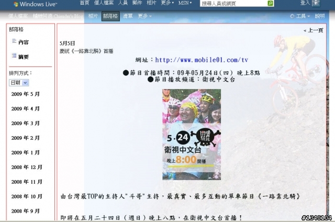Viewport: 335px width, 222px height.
Task: Click the Windows Live logo
Action: click(x=35, y=4)
